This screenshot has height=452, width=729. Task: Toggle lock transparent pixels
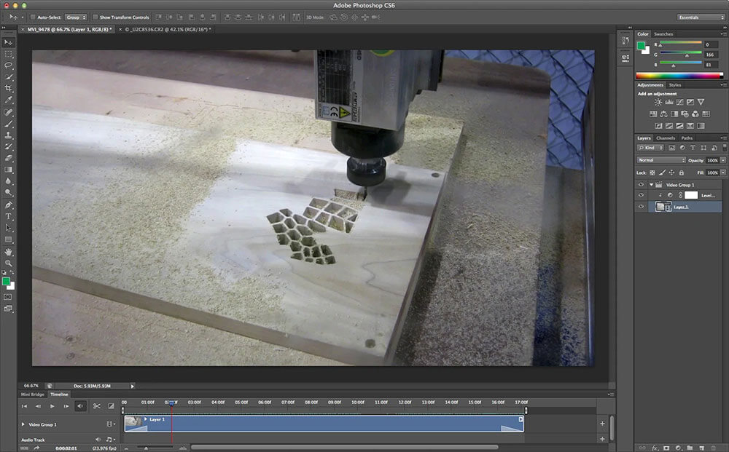(652, 173)
